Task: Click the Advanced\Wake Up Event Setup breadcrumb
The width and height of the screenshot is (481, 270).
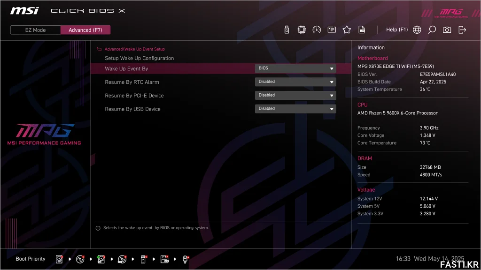Action: [135, 49]
